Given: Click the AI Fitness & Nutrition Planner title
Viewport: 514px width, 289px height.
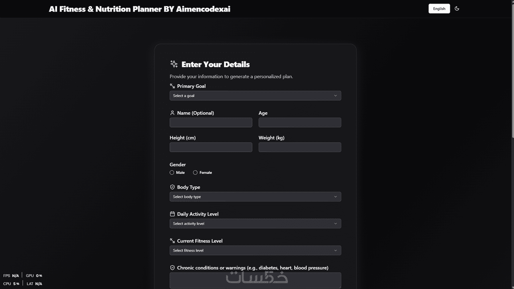Looking at the screenshot, I should coord(139,9).
